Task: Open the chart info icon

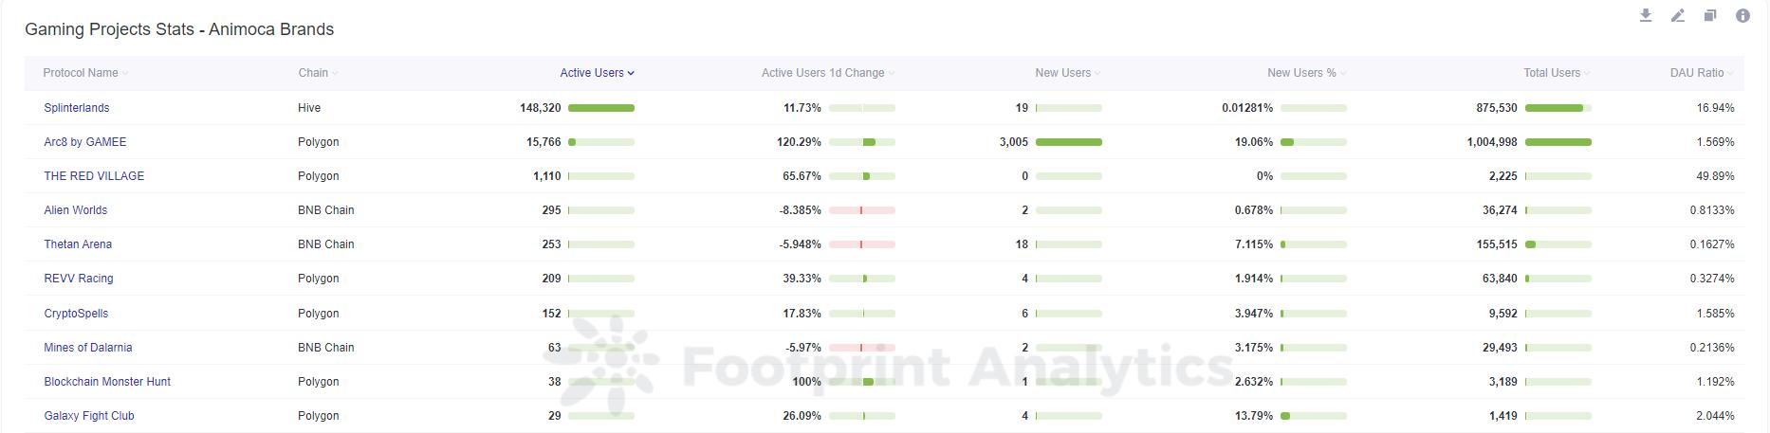Action: 1742,15
